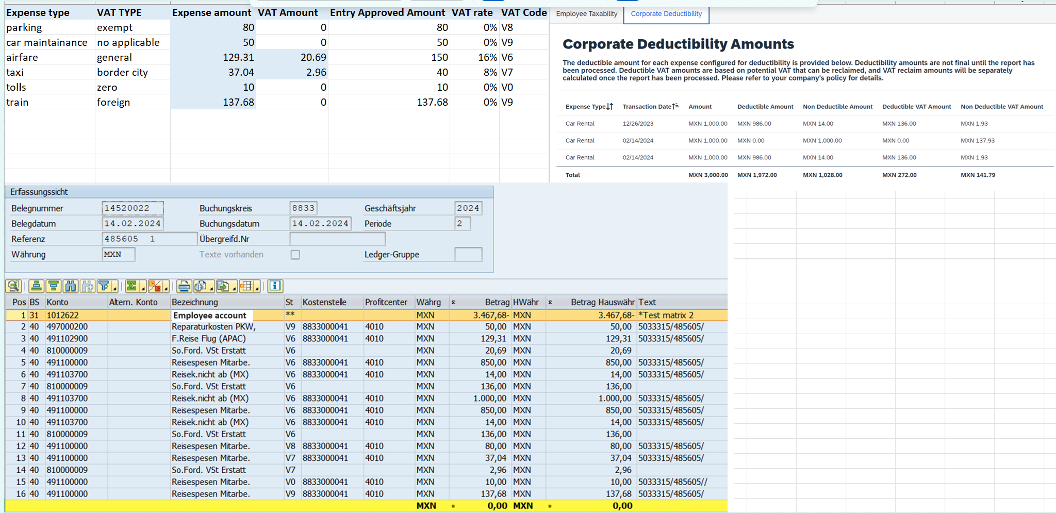Click the Choose Layout grid icon
The width and height of the screenshot is (1056, 513).
(246, 286)
